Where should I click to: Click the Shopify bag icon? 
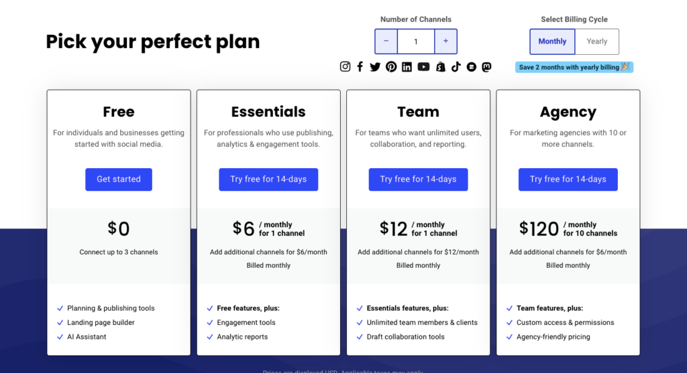coord(441,66)
